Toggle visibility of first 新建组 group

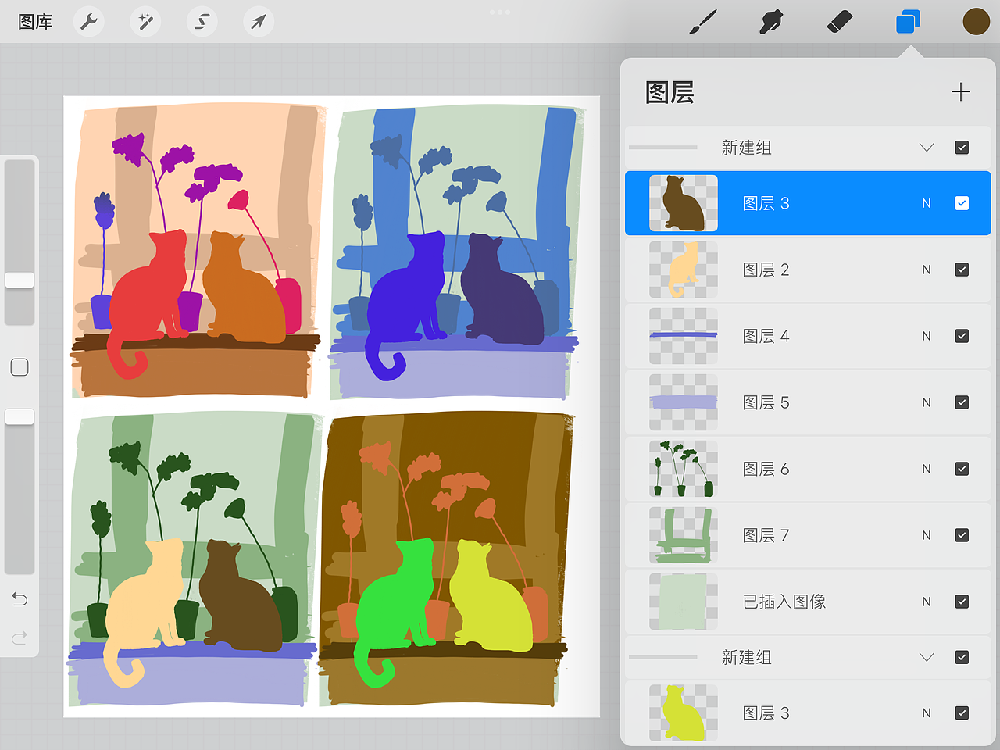click(x=962, y=148)
